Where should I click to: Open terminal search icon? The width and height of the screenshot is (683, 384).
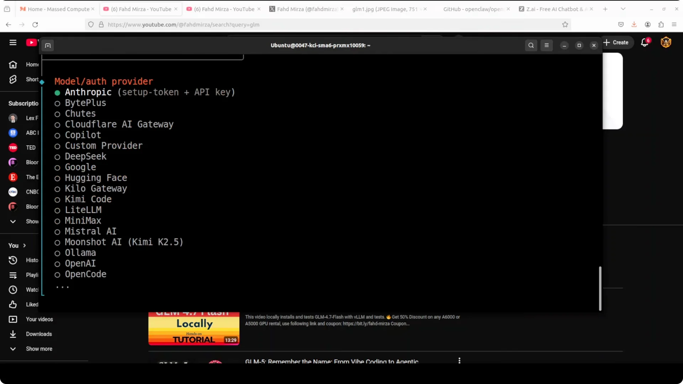(x=531, y=46)
